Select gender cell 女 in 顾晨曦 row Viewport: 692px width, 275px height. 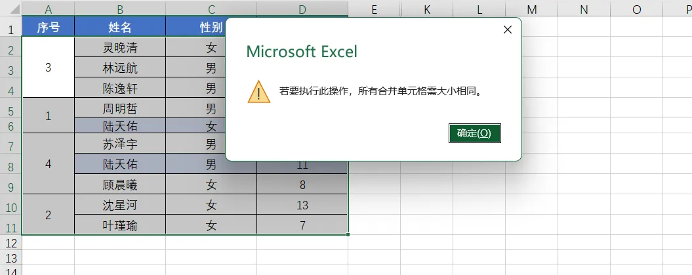pyautogui.click(x=211, y=184)
